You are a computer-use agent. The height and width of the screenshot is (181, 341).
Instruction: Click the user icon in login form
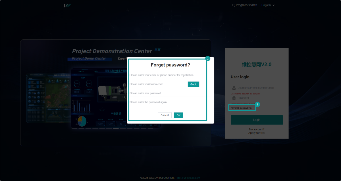[x=234, y=88]
